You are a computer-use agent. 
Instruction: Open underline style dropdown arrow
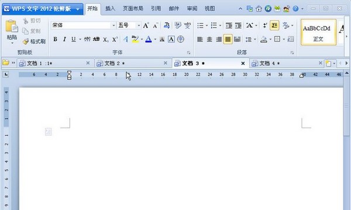point(80,40)
